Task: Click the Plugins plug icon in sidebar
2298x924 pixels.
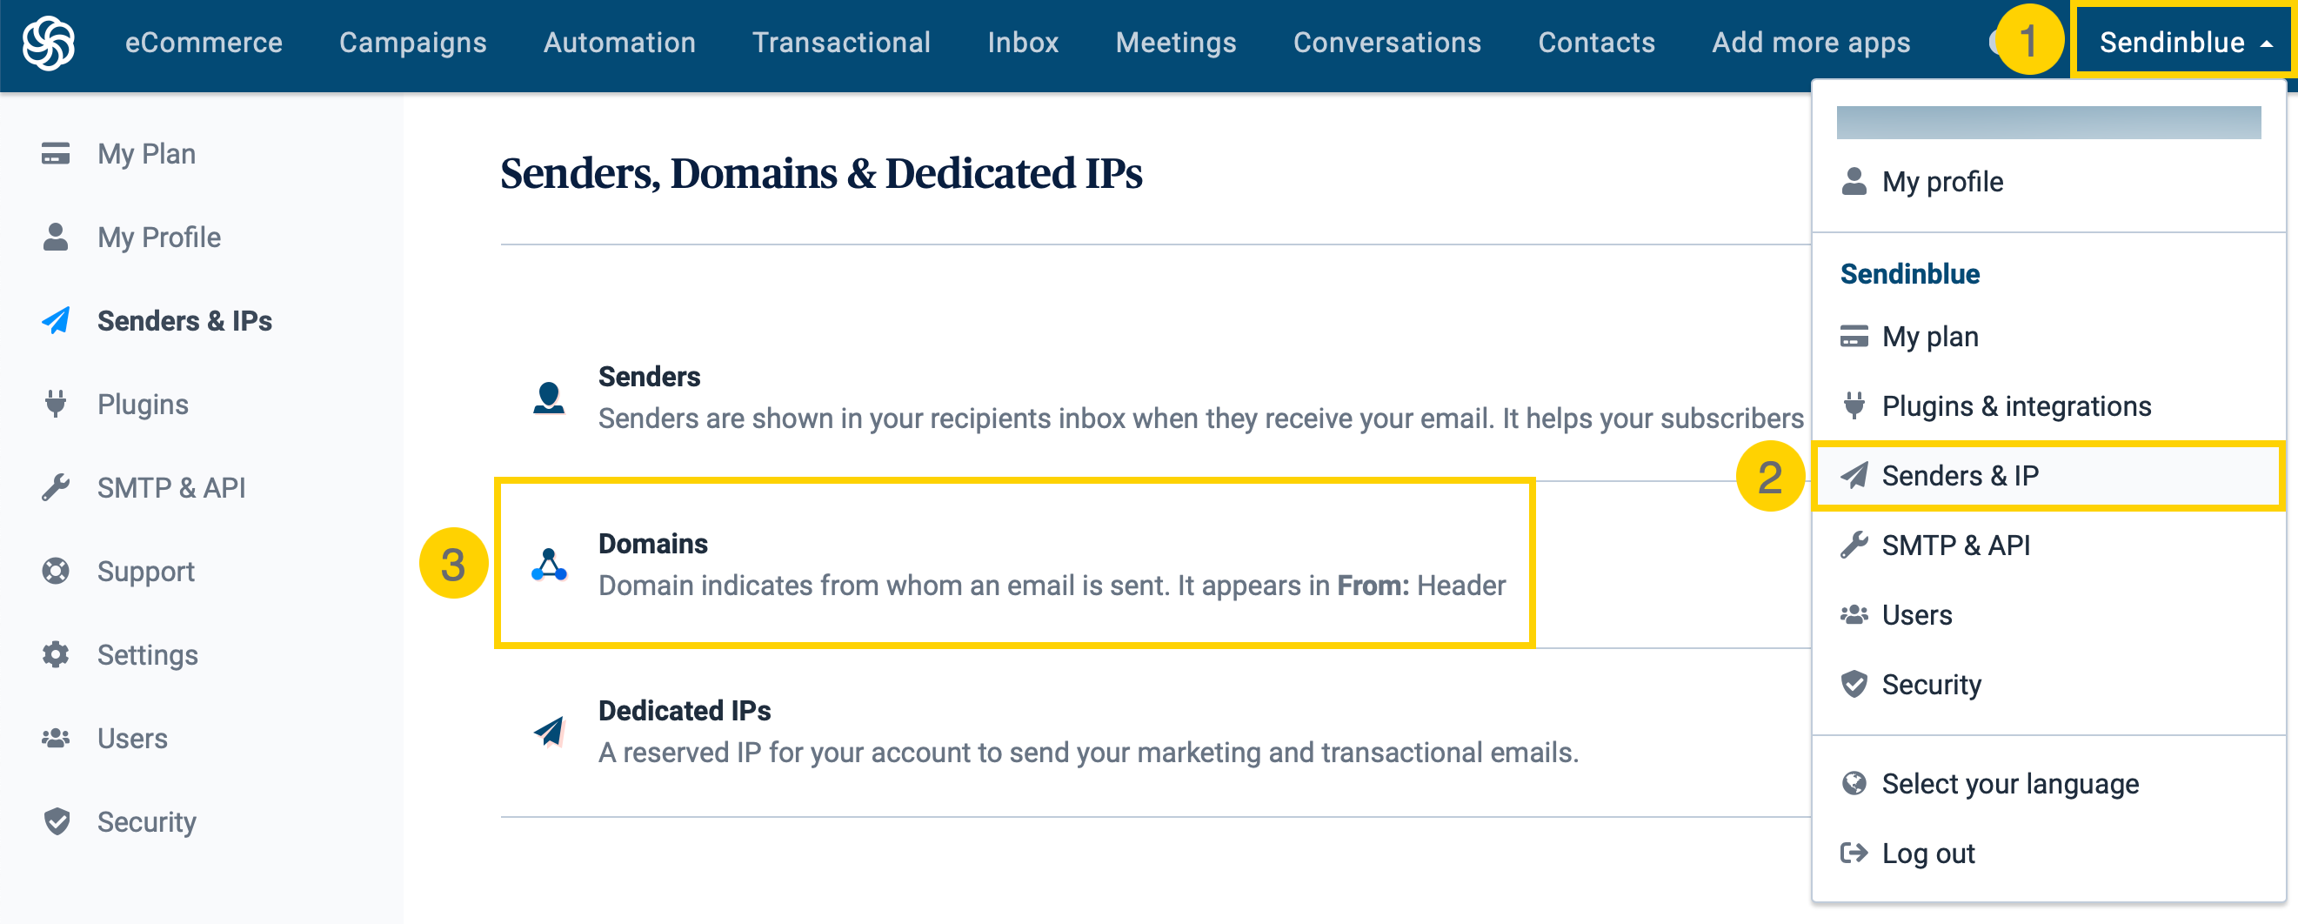Action: pyautogui.click(x=56, y=404)
